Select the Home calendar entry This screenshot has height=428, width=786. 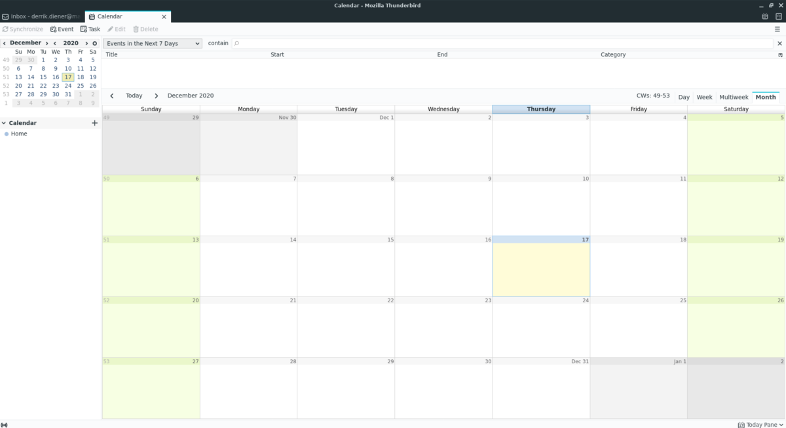pos(50,134)
